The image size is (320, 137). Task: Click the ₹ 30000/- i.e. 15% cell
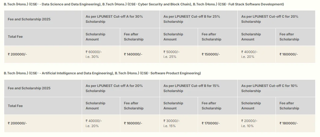coord(179,124)
